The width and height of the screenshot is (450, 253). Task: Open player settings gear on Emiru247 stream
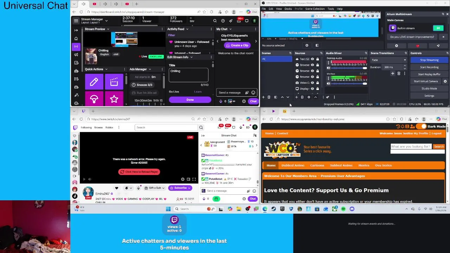point(182,179)
